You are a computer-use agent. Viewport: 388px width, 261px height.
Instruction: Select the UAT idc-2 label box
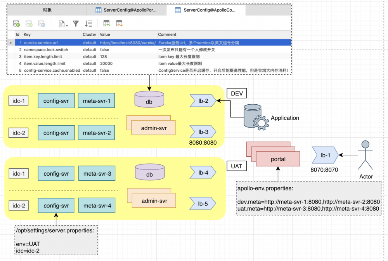(x=19, y=205)
